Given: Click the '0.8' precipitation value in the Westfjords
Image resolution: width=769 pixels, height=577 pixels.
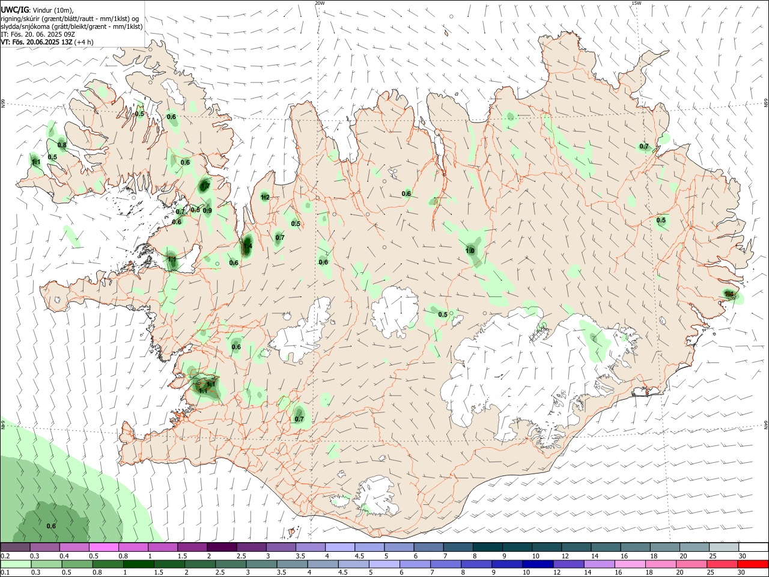Looking at the screenshot, I should [62, 145].
